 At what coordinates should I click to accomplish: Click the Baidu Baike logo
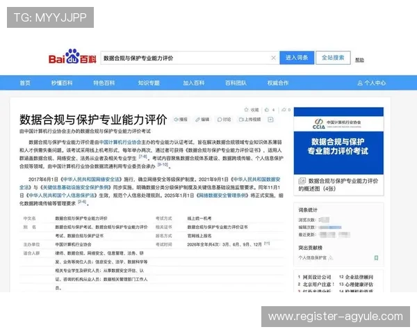click(x=72, y=56)
